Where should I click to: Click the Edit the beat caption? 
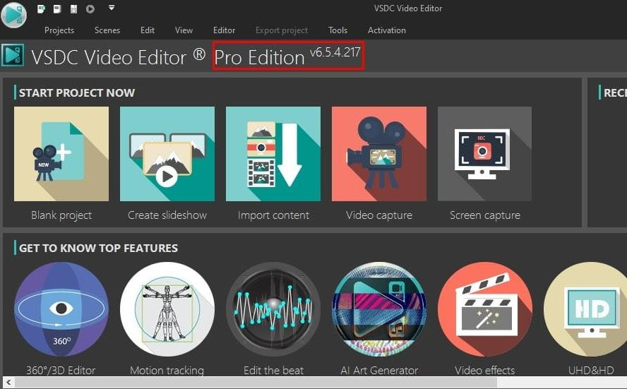(273, 370)
